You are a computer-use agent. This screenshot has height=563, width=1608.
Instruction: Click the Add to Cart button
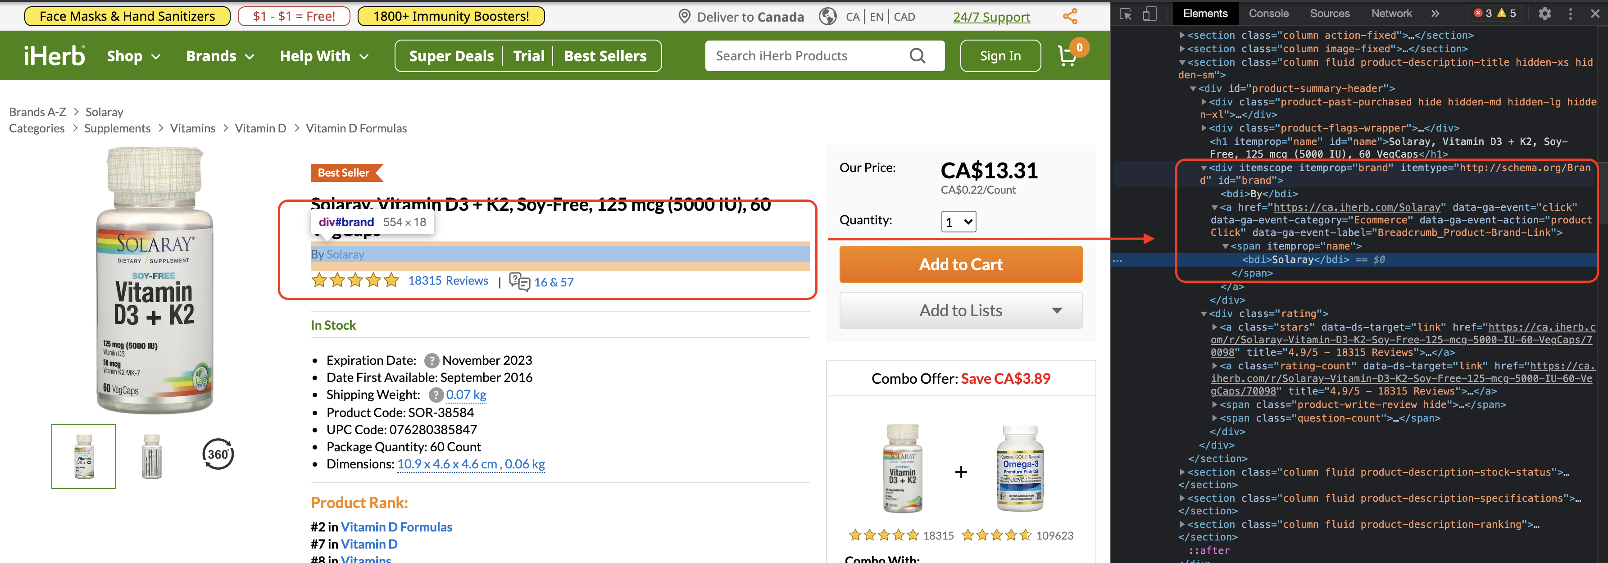click(x=961, y=264)
